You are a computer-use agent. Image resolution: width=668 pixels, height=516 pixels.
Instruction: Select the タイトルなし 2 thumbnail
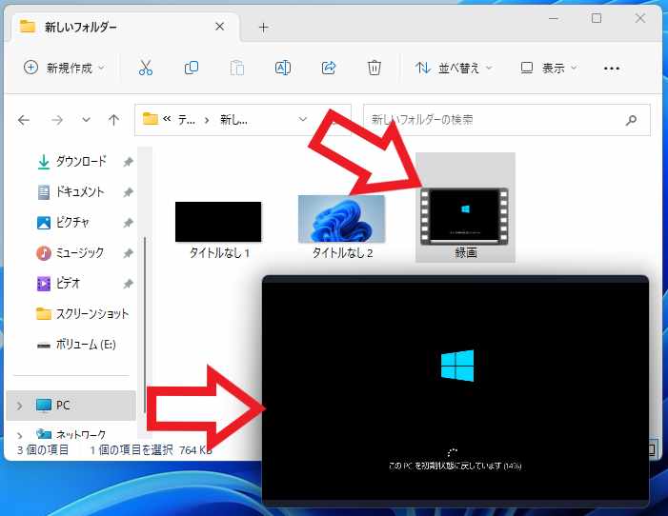point(342,219)
